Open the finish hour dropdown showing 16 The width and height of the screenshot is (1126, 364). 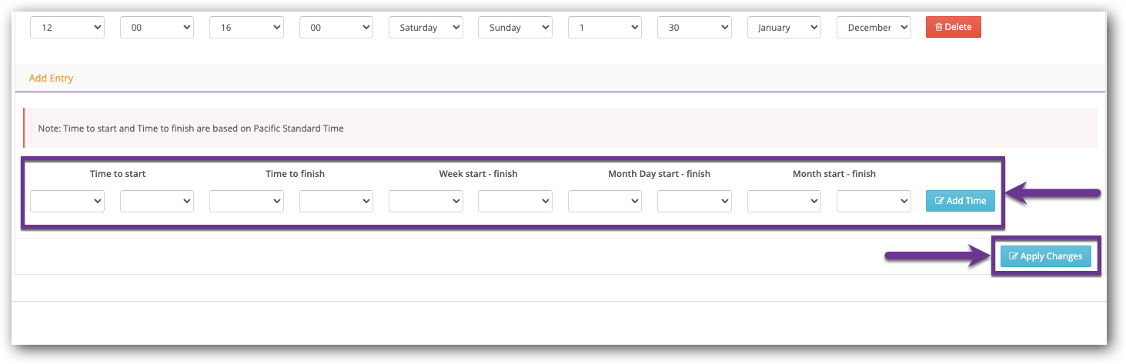246,27
